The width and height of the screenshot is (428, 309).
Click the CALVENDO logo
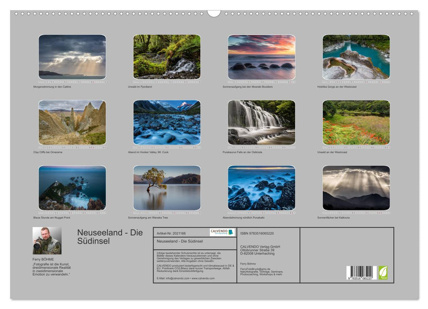click(x=223, y=232)
